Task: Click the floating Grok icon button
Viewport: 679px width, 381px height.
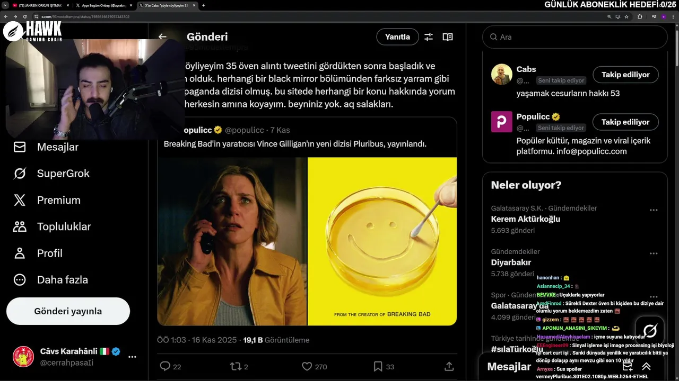Action: point(650,331)
